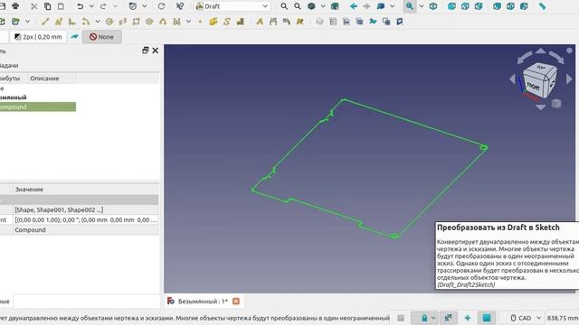The height and width of the screenshot is (325, 579).
Task: Close the side panel
Action: [x=156, y=51]
